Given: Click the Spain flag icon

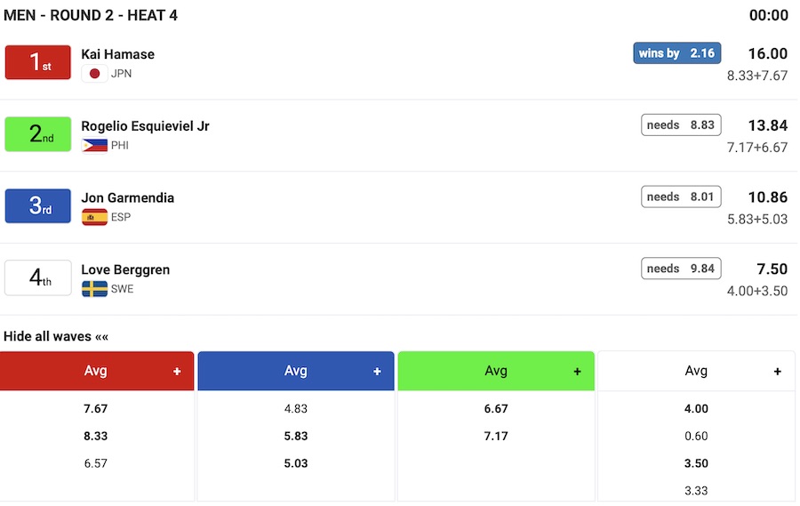Looking at the screenshot, I should (x=94, y=217).
